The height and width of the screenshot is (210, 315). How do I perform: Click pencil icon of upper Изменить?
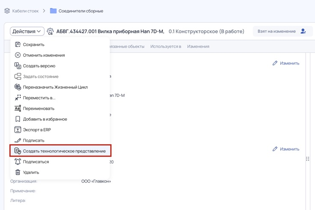click(275, 63)
